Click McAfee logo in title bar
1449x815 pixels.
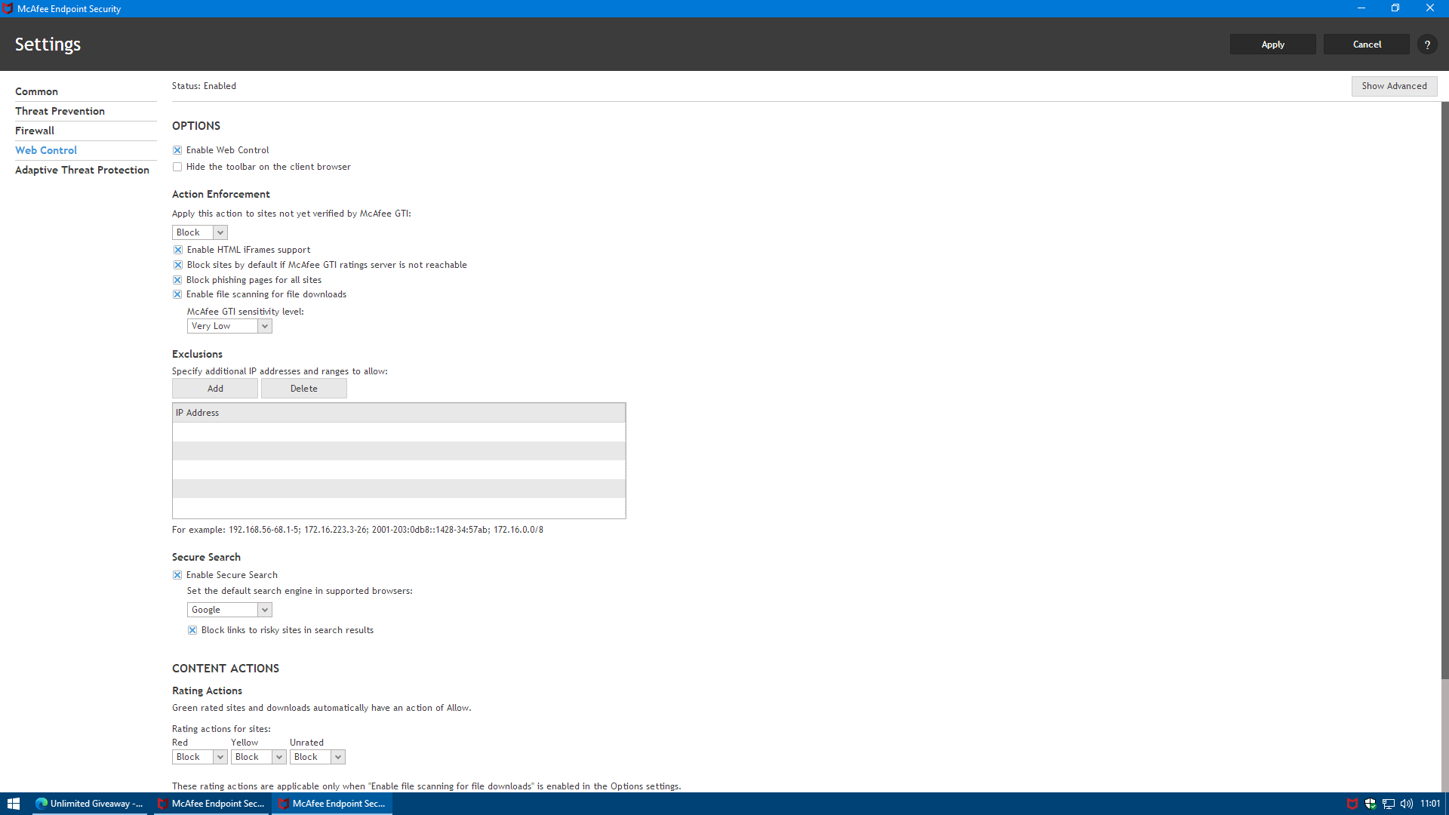coord(8,8)
